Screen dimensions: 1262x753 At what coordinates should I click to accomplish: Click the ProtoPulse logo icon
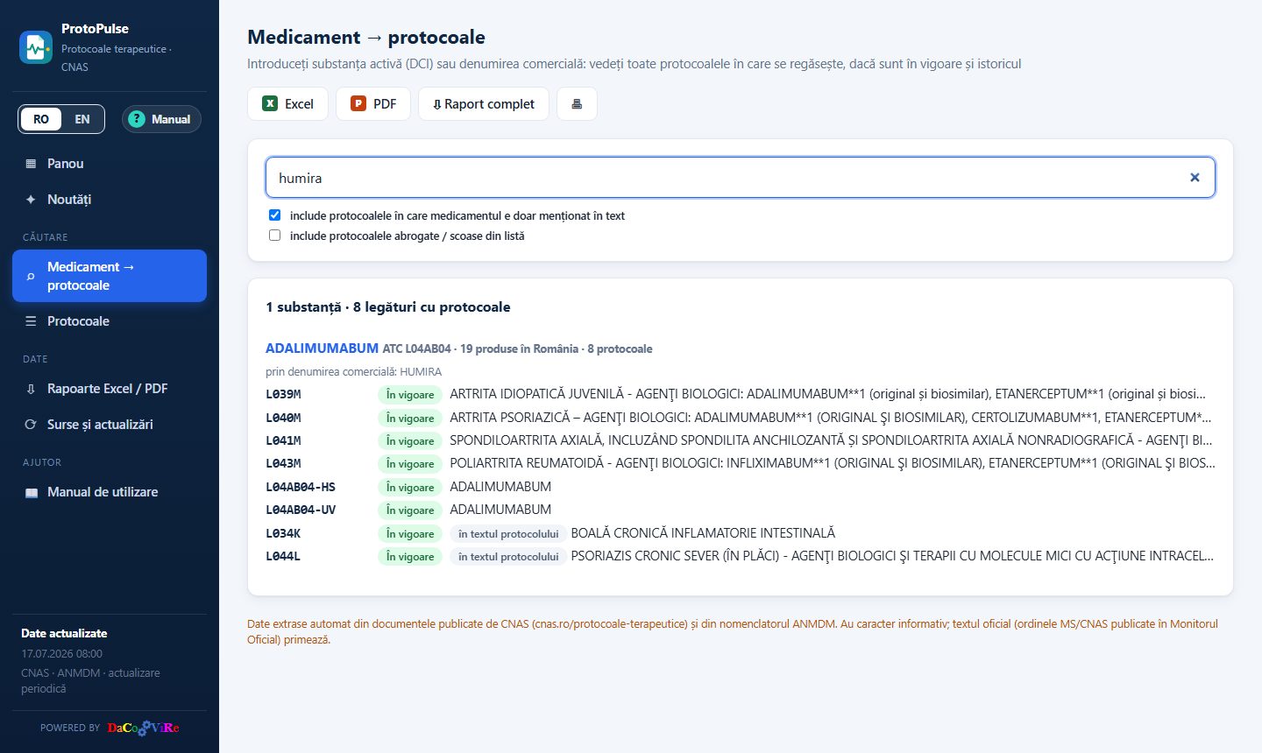(x=36, y=47)
